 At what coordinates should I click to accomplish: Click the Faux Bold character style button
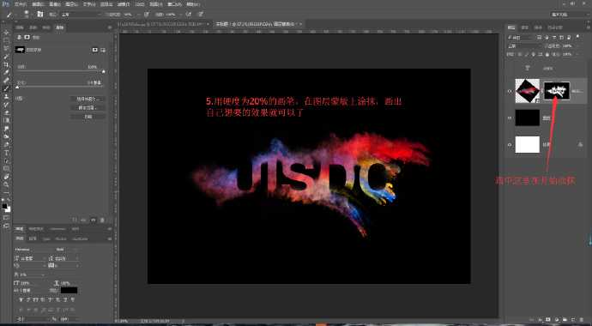[x=21, y=299]
